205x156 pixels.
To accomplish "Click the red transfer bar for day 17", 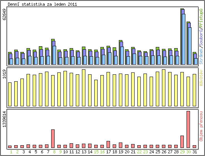I will [x=108, y=144].
